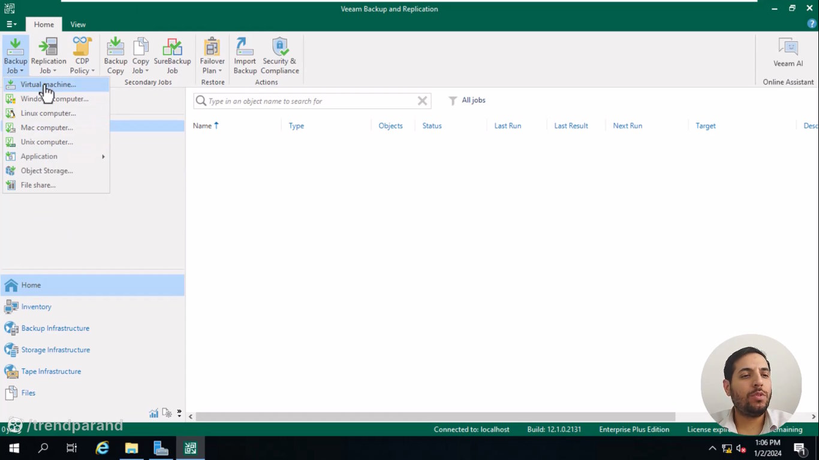Click the All jobs filter funnel
This screenshot has width=819, height=460.
453,101
